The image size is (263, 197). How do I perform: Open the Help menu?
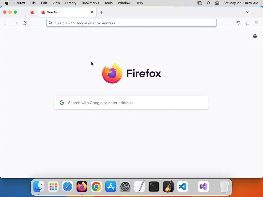(139, 3)
